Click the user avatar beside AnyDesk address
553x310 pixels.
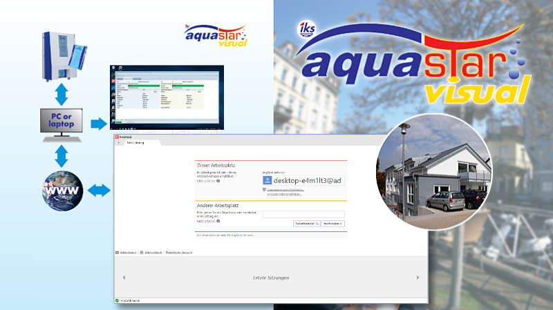pyautogui.click(x=268, y=180)
